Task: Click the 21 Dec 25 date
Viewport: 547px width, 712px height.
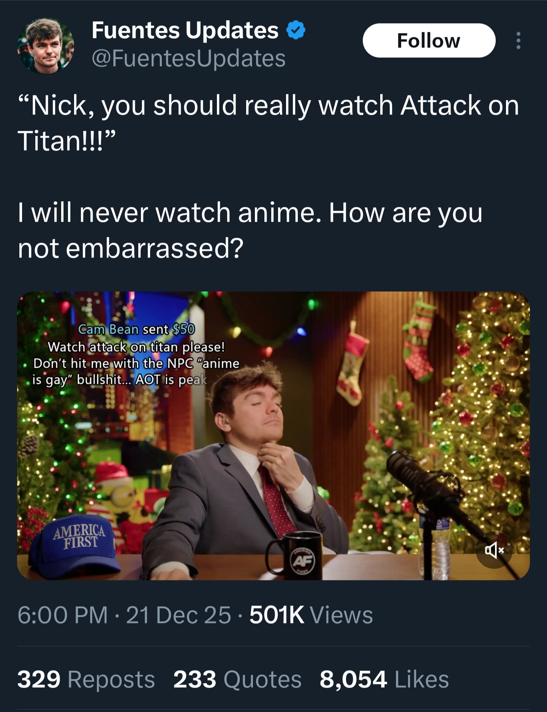Action: [179, 615]
